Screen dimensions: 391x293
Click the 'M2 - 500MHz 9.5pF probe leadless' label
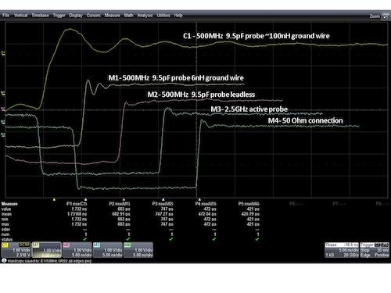coord(201,95)
